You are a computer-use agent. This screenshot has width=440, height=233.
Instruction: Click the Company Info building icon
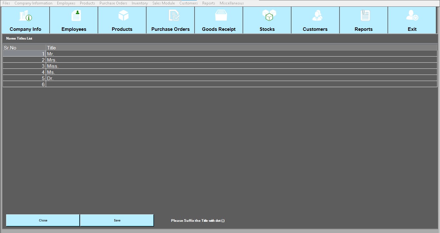point(25,16)
